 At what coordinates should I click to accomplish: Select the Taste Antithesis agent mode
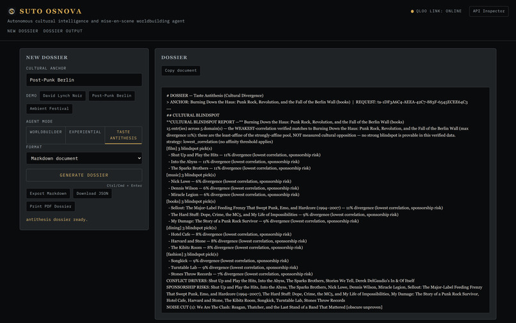(124, 135)
